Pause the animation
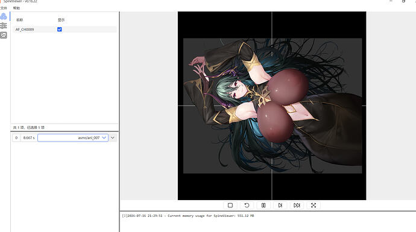This screenshot has height=232, width=416. (263, 205)
